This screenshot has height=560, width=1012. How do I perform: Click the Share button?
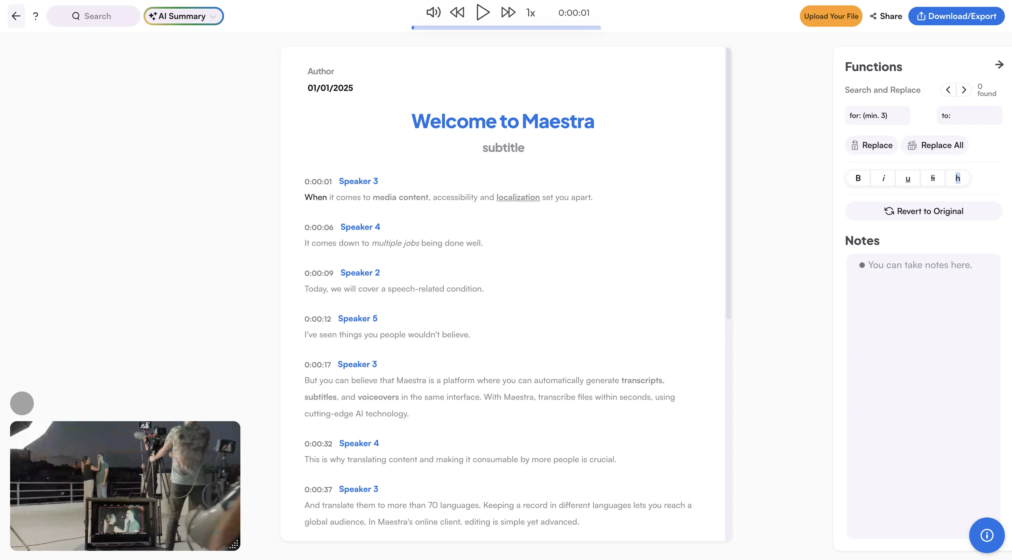(x=886, y=16)
